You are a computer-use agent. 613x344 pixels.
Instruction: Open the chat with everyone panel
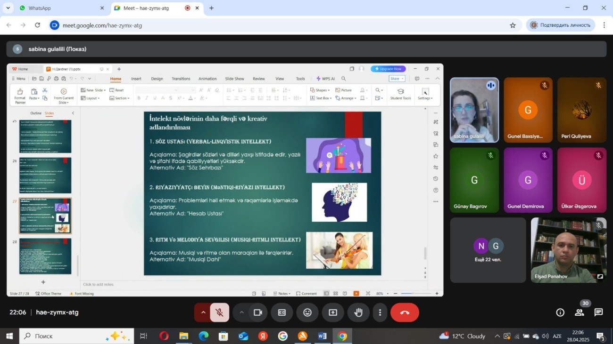[x=598, y=312]
